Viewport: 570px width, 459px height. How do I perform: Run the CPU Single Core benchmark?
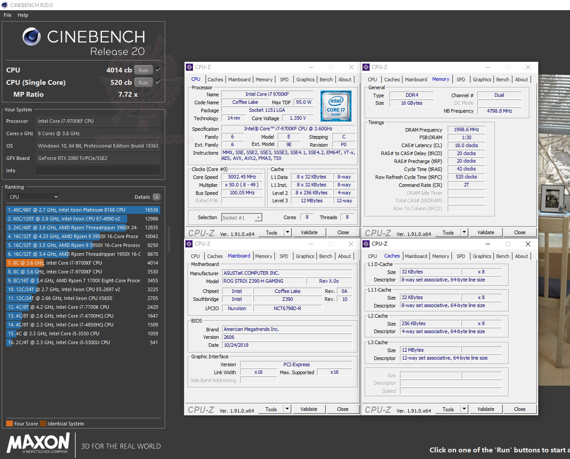coord(143,82)
